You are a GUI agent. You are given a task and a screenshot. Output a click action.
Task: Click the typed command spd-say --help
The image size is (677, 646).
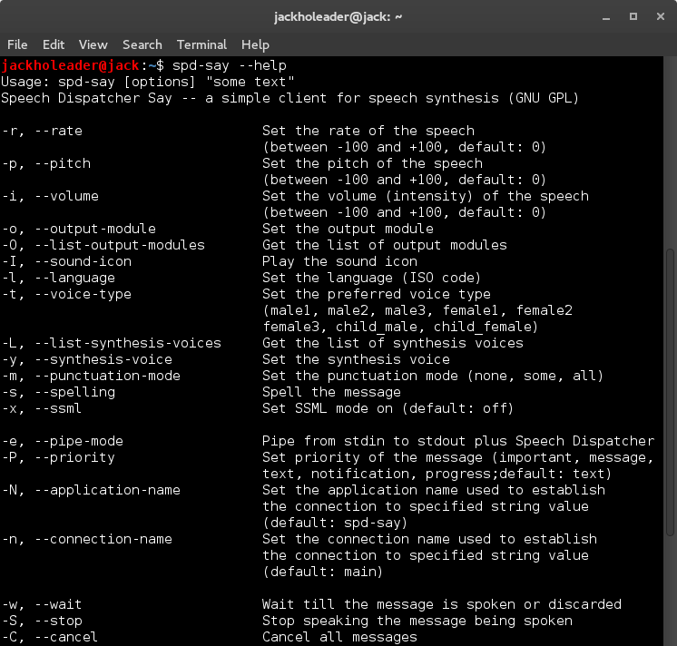(x=230, y=65)
